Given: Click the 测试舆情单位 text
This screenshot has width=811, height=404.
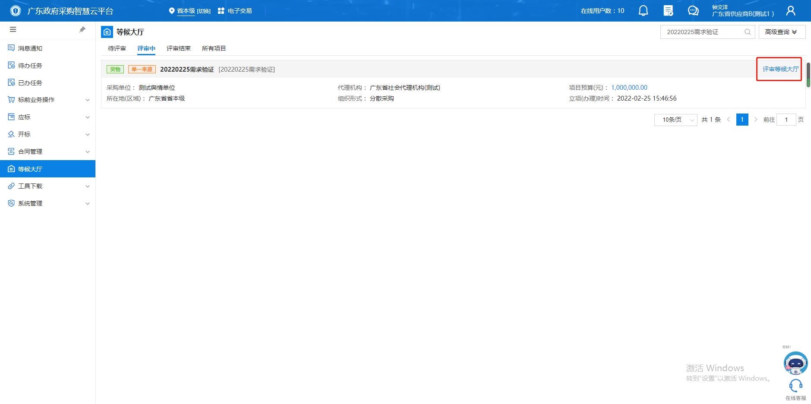Looking at the screenshot, I should coord(157,88).
